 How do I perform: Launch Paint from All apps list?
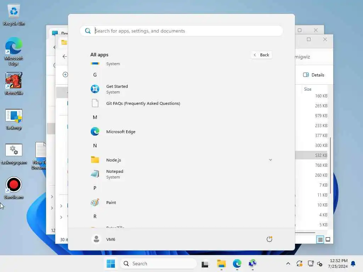pyautogui.click(x=181, y=202)
